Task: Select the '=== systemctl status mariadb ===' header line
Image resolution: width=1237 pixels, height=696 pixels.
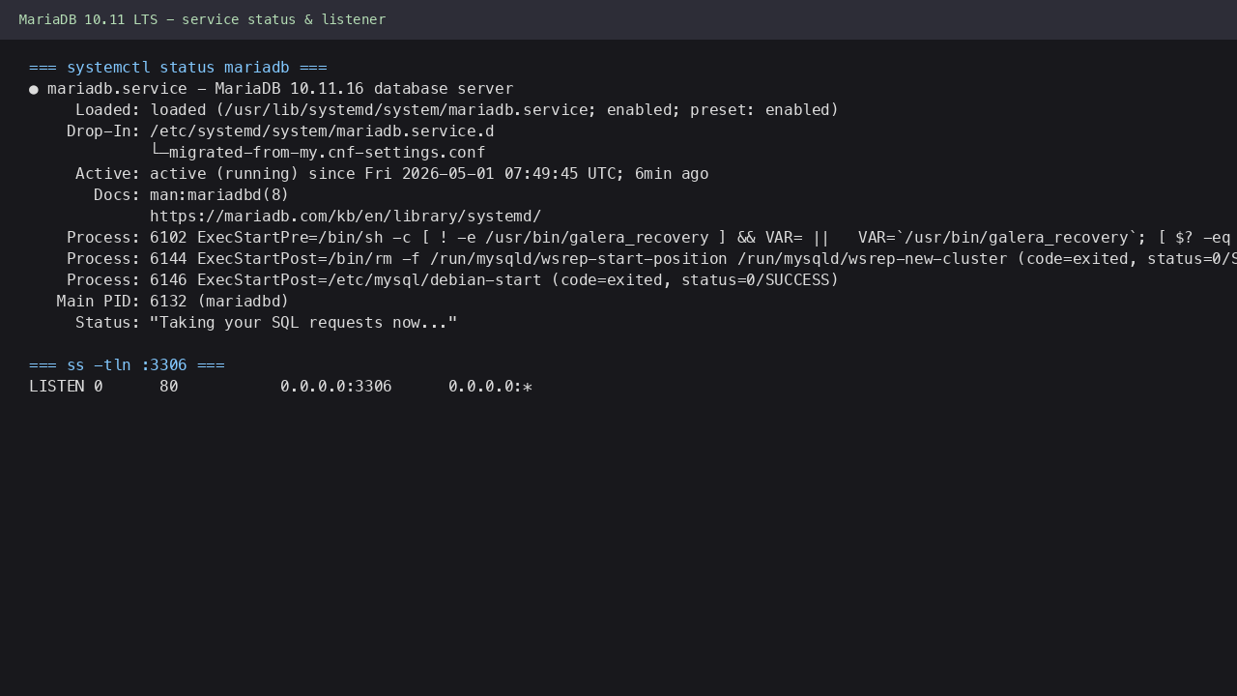Action: pyautogui.click(x=178, y=68)
